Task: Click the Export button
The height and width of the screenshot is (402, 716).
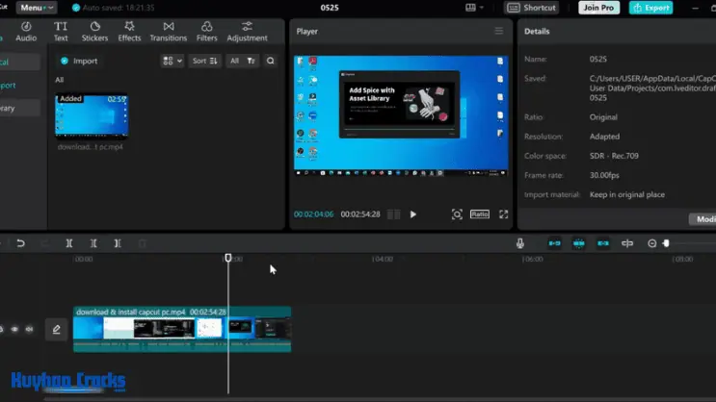Action: 650,8
